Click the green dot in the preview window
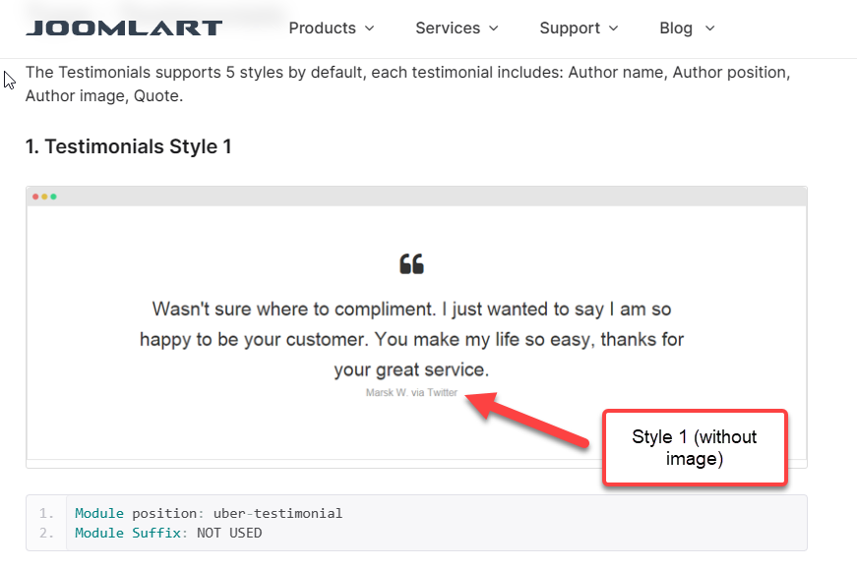The image size is (857, 568). [53, 197]
